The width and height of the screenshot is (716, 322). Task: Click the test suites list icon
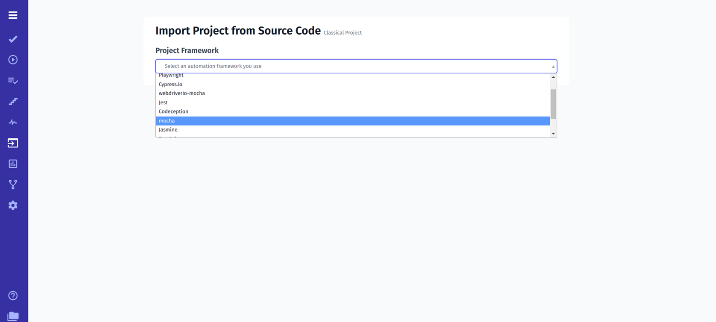(13, 81)
